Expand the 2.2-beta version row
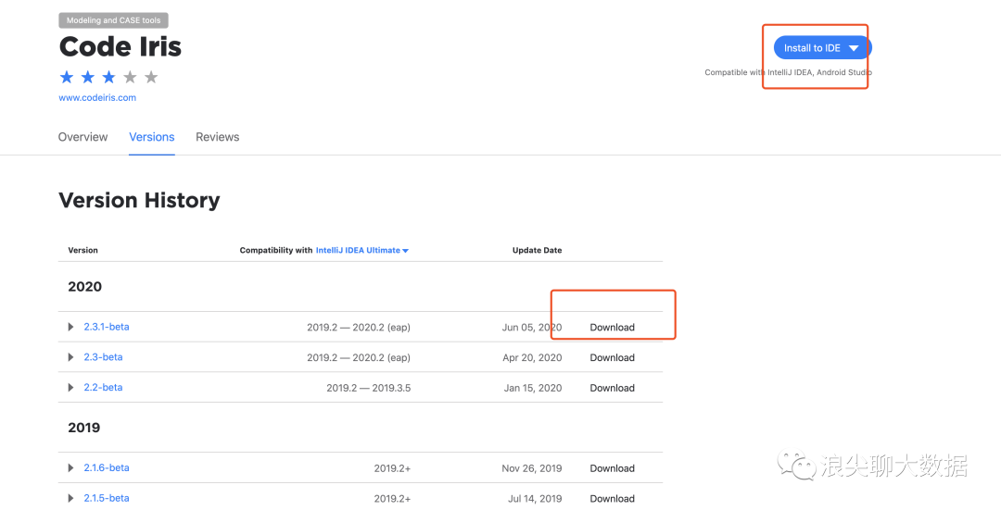 click(70, 388)
